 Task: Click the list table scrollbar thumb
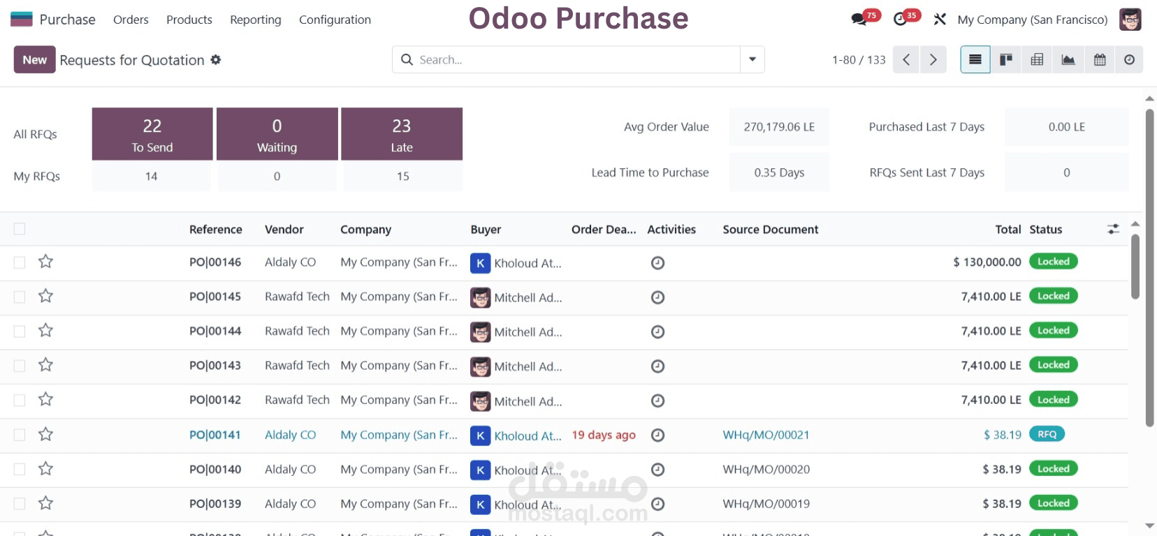pos(1135,267)
